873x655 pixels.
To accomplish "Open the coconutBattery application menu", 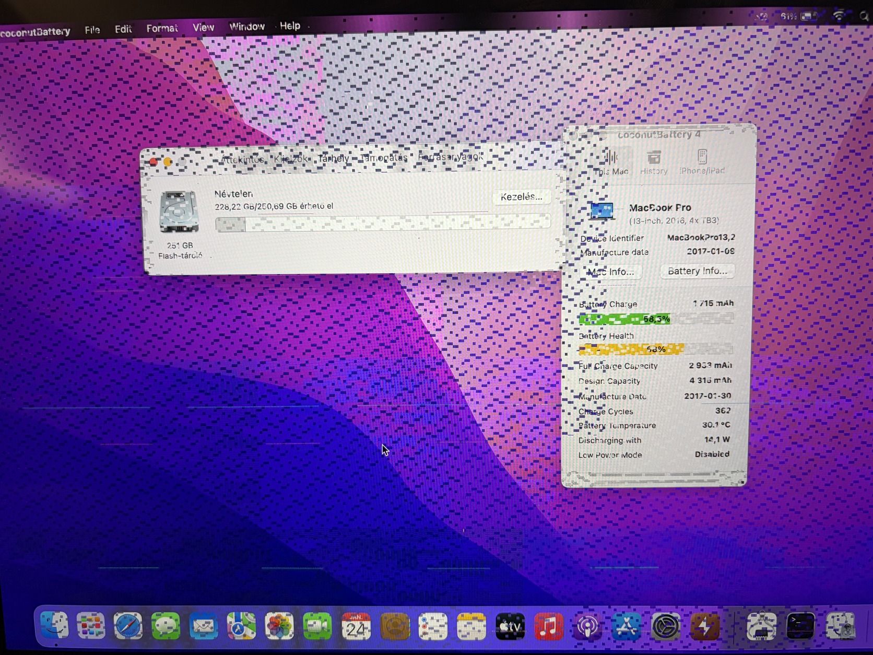I will tap(35, 31).
